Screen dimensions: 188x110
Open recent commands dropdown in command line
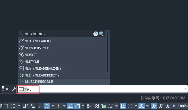[x=25, y=89]
